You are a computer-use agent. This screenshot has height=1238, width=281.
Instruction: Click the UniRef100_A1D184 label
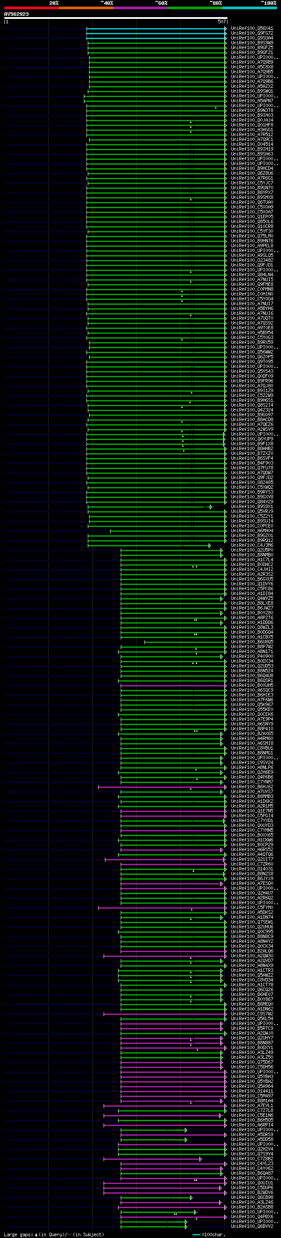252,594
